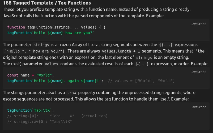Click the '// values = ["World", "World"]' comment

pos(141,81)
